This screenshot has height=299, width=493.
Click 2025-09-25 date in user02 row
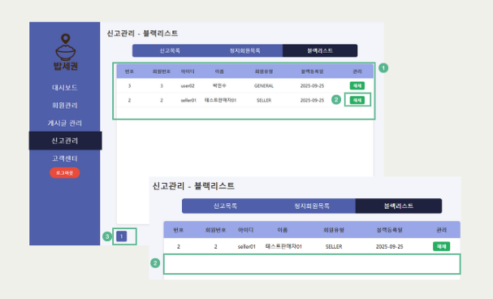point(312,86)
